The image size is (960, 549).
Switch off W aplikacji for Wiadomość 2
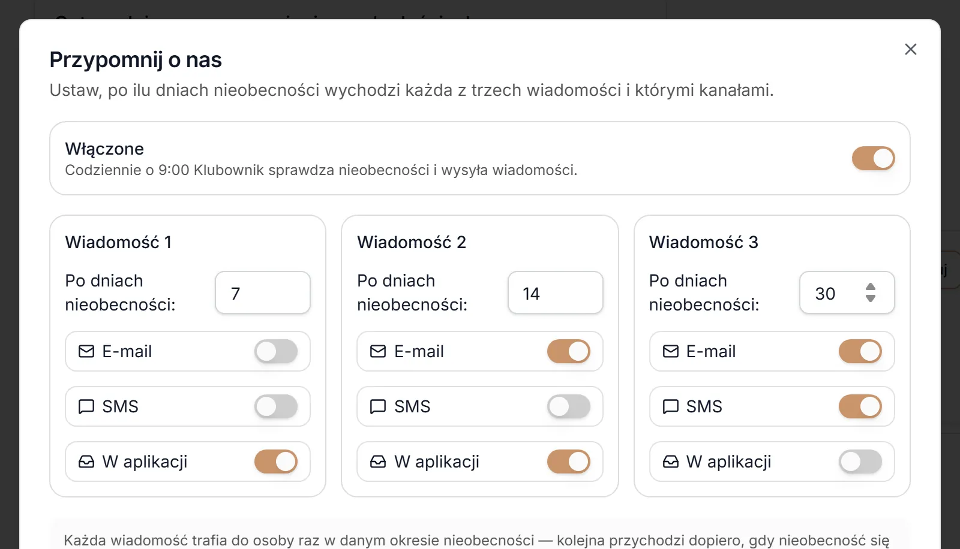pyautogui.click(x=568, y=461)
